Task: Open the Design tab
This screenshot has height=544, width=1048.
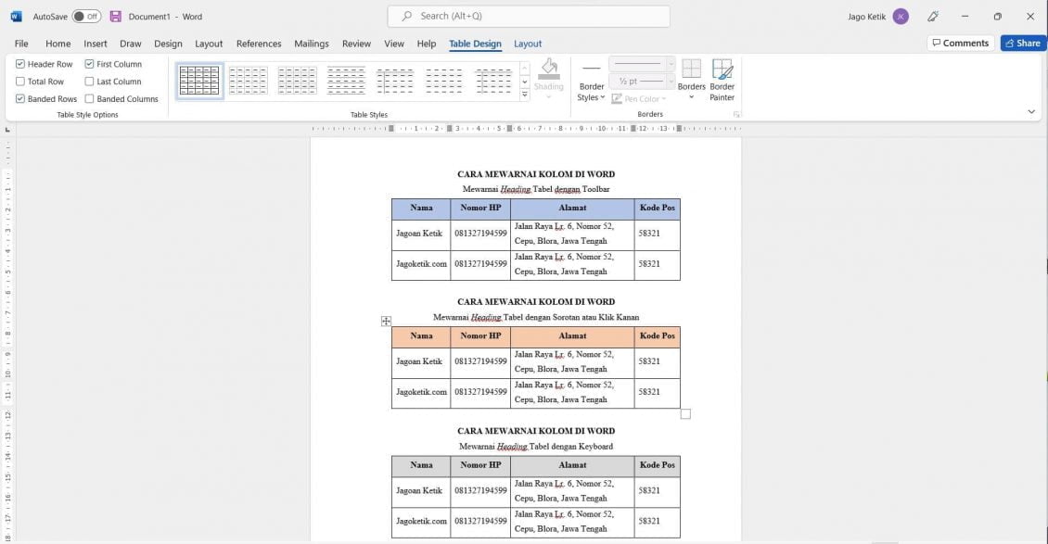Action: (168, 44)
